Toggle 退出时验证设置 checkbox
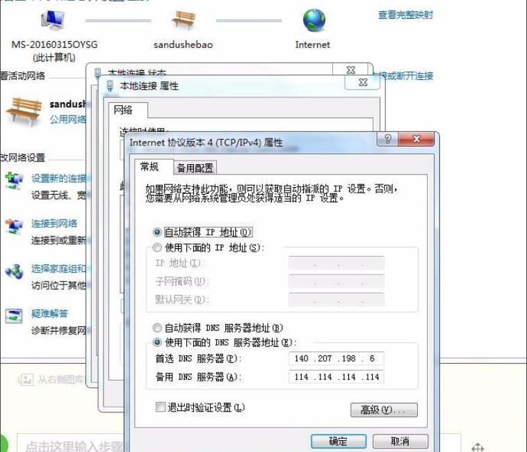 pyautogui.click(x=161, y=407)
